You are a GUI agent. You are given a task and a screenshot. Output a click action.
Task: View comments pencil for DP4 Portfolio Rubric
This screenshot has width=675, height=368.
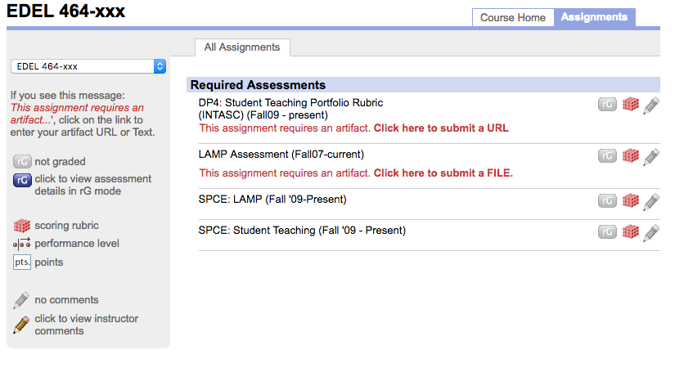tap(650, 105)
